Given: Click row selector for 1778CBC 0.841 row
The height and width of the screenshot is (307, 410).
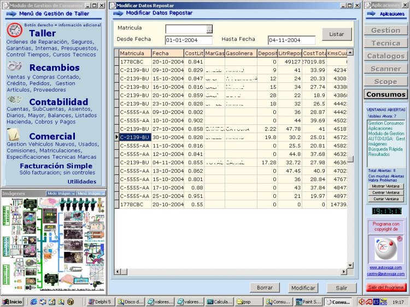Looking at the screenshot, I should [116, 62].
